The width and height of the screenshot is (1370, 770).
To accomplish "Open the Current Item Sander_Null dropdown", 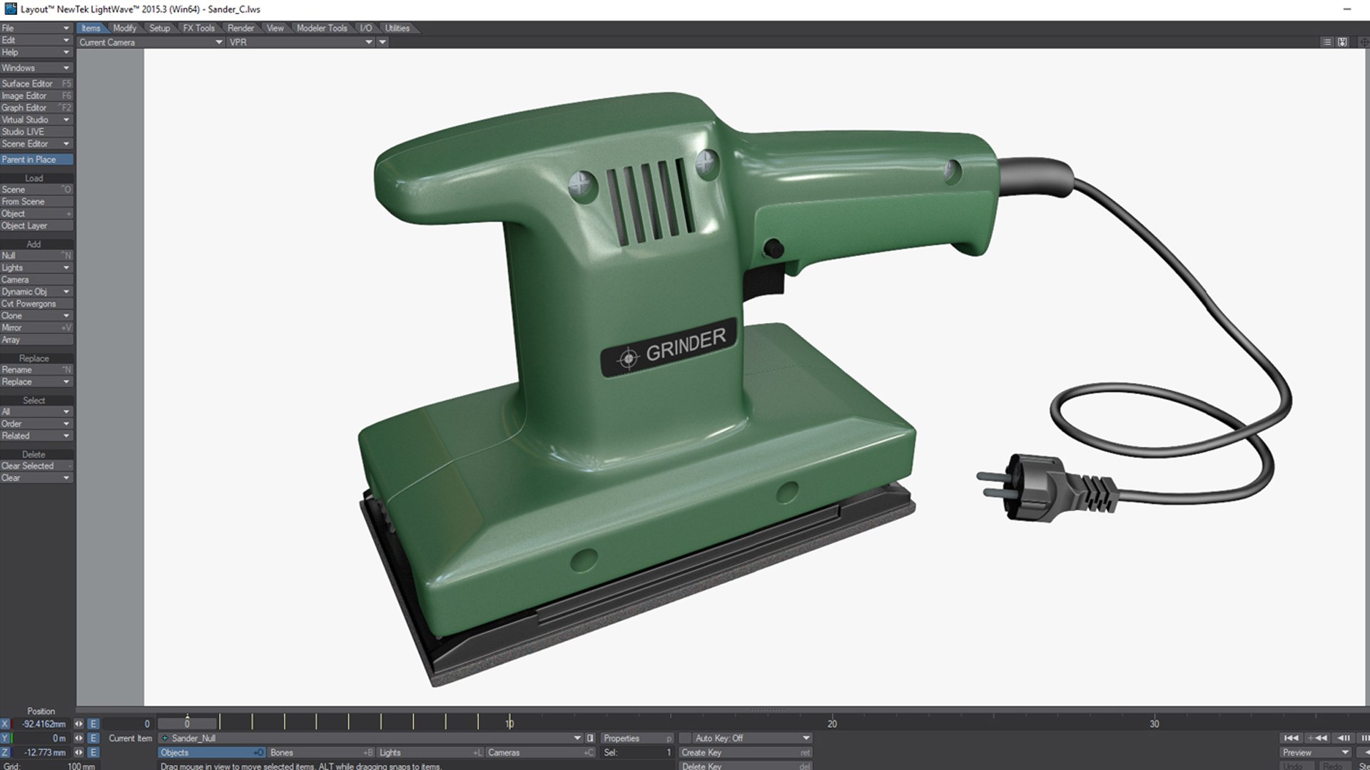I will point(370,738).
